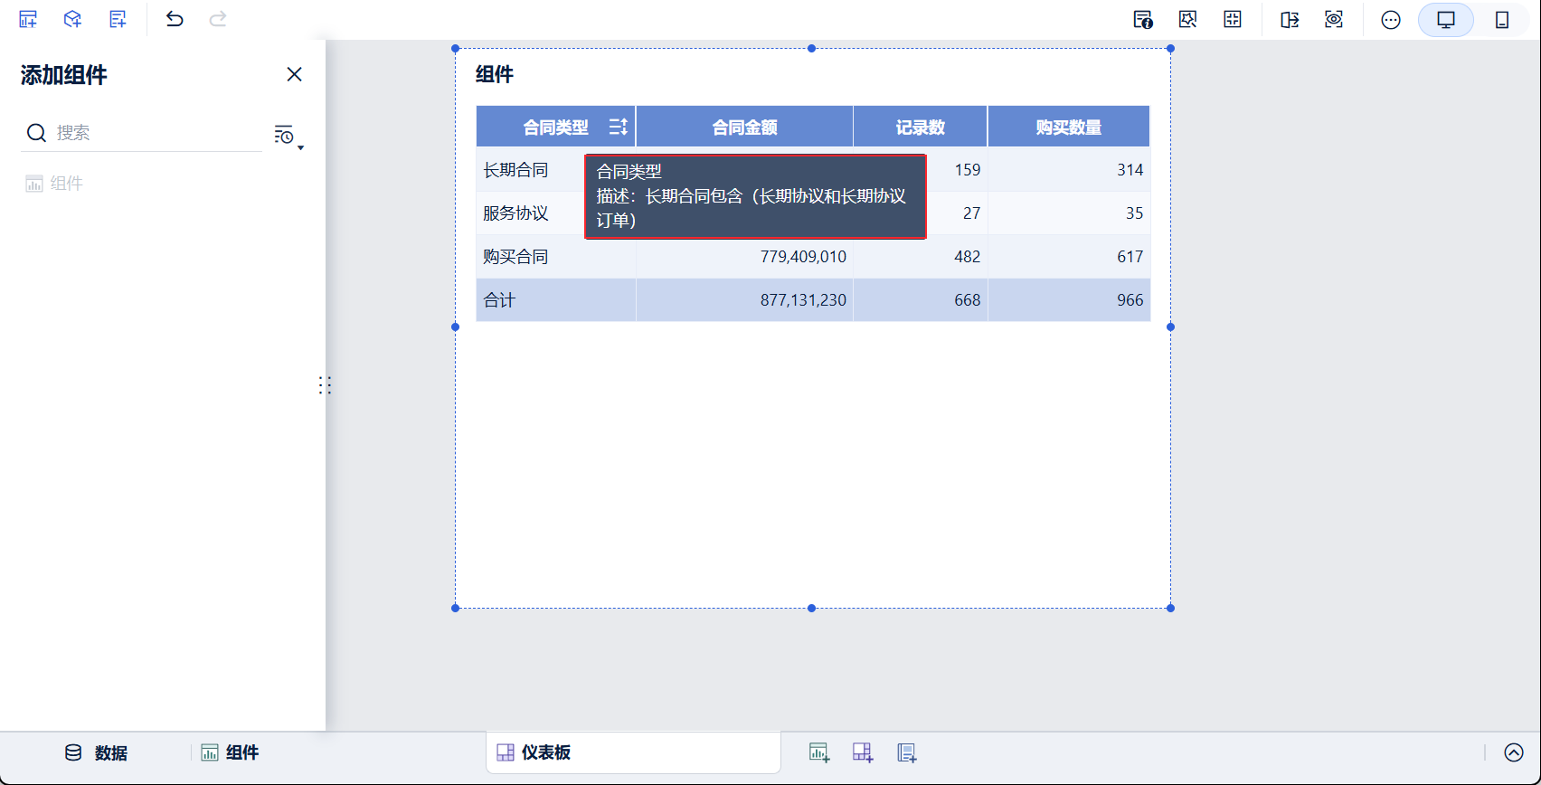Click the sidebar collapse drag handle

325,386
